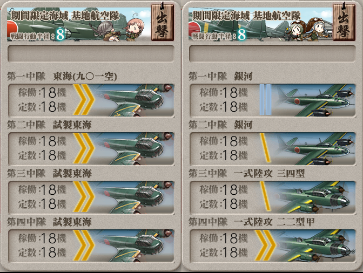Click right panel combat radius number 8
Screen dimensions: 363x273
(241, 35)
